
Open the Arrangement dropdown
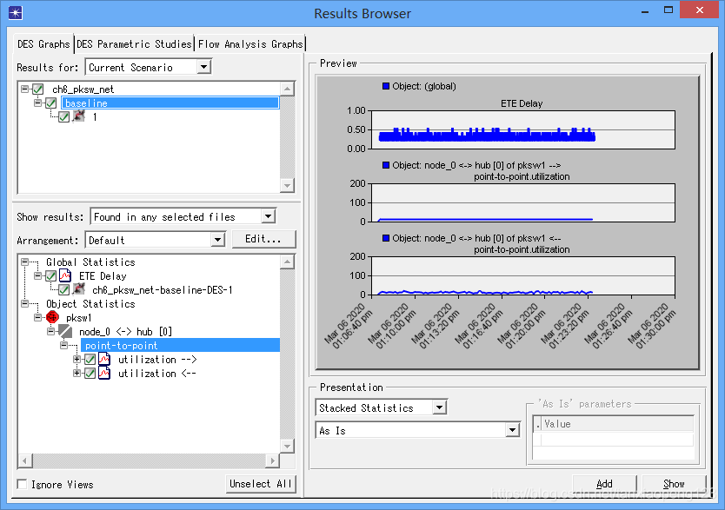click(218, 240)
